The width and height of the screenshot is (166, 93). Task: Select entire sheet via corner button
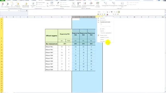2,17
